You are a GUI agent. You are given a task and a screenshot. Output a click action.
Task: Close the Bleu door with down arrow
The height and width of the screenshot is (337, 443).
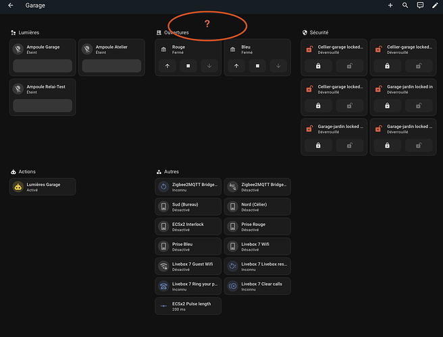(x=278, y=66)
